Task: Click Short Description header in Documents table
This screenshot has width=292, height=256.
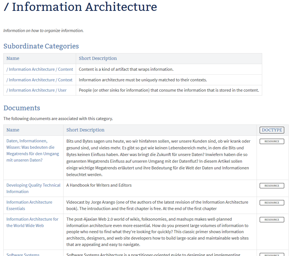Action: [x=85, y=130]
